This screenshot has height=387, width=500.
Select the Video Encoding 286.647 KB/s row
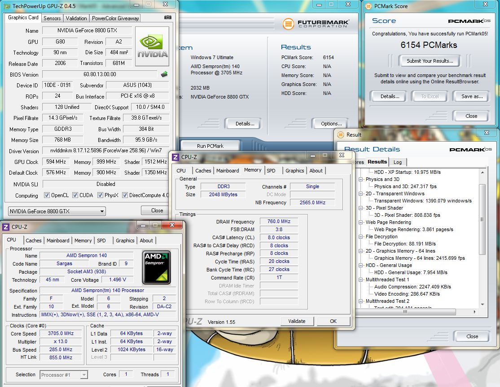click(407, 294)
